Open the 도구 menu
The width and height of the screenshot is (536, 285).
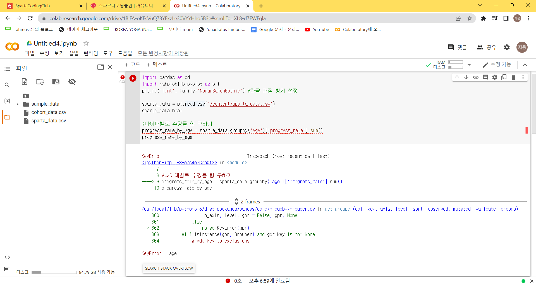108,53
